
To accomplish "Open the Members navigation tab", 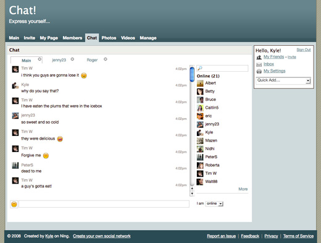I will click(x=72, y=38).
